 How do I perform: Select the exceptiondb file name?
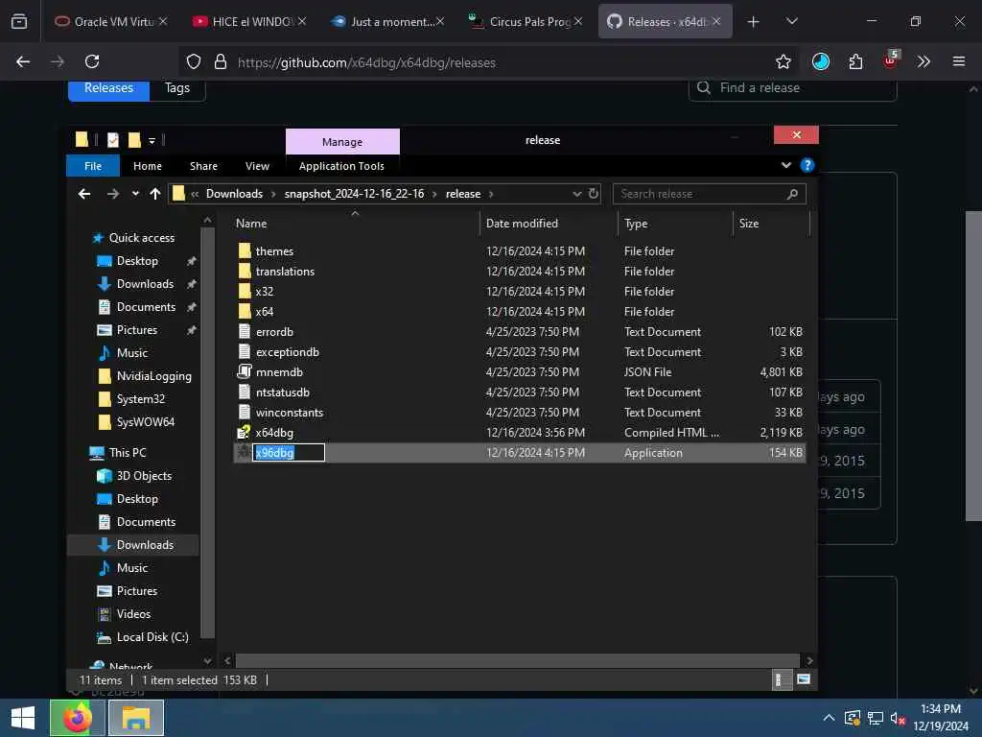pos(288,352)
